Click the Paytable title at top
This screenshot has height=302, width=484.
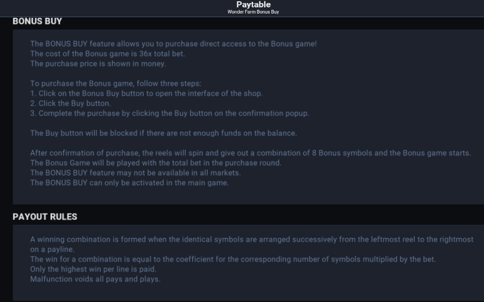tap(254, 5)
